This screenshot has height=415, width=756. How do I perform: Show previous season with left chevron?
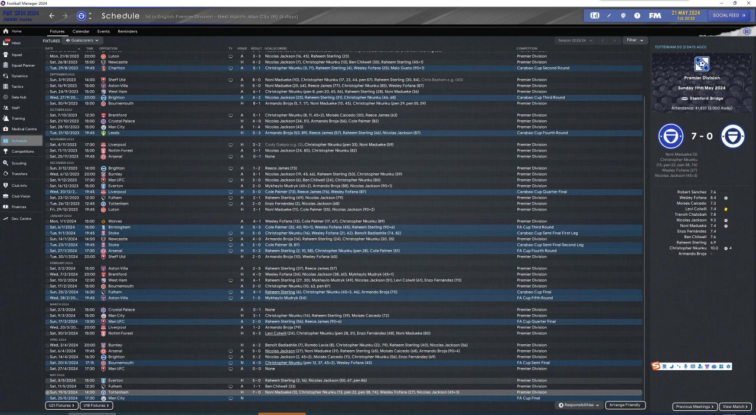(602, 41)
